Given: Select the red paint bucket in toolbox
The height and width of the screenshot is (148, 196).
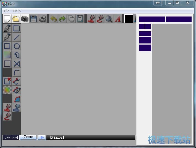Looking at the screenshot, I should (x=7, y=108).
